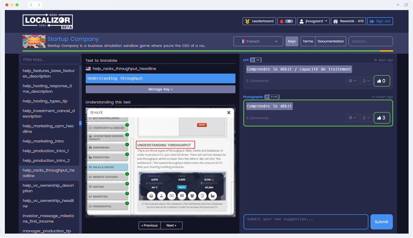The width and height of the screenshot is (413, 238).
Task: Upvote phil's translation with thumbs-up
Action: pyautogui.click(x=382, y=81)
